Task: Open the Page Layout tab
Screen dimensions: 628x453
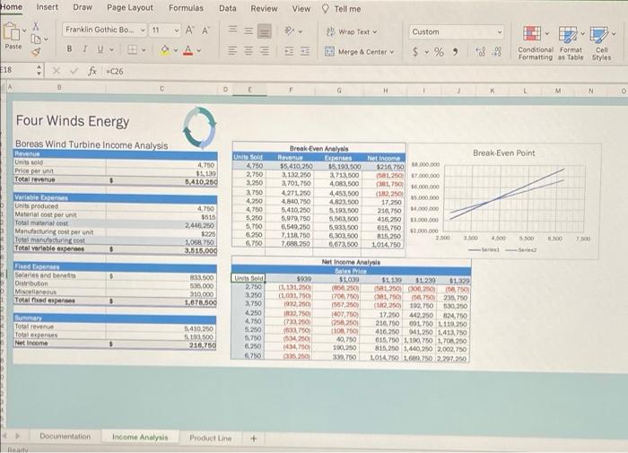Action: [x=130, y=7]
